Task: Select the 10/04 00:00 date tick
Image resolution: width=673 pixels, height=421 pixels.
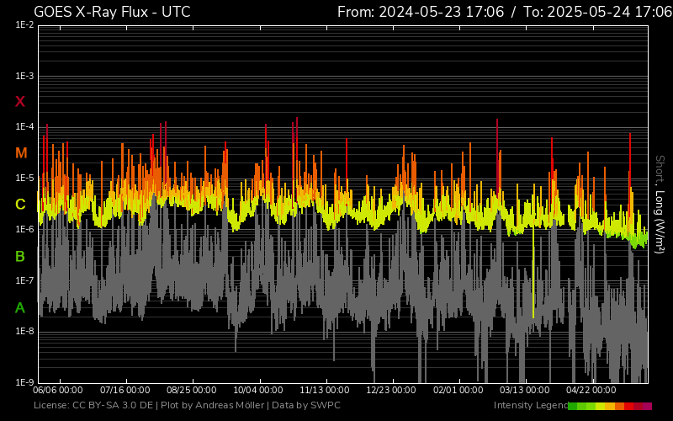Action: (x=258, y=391)
